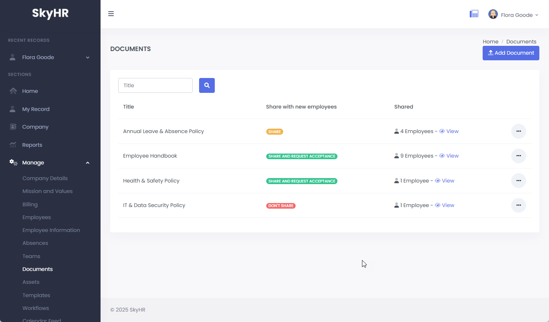Click the hamburger menu icon to collapse sidebar
The width and height of the screenshot is (549, 322).
coord(111,14)
